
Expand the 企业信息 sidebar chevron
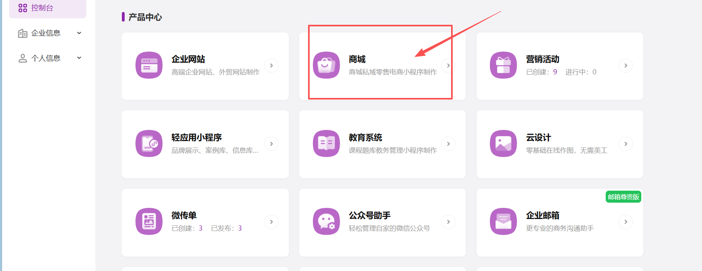79,33
